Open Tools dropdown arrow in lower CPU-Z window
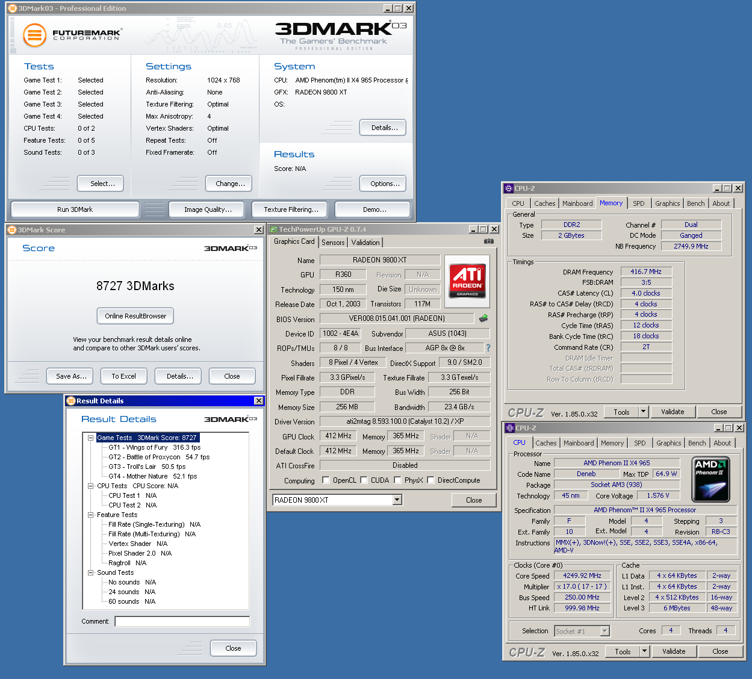Screen dimensions: 752x679 (x=644, y=651)
